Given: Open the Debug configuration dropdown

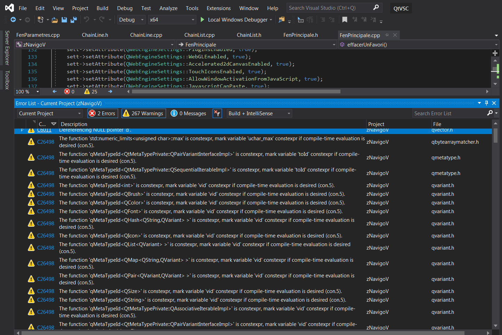Looking at the screenshot, I should [131, 20].
